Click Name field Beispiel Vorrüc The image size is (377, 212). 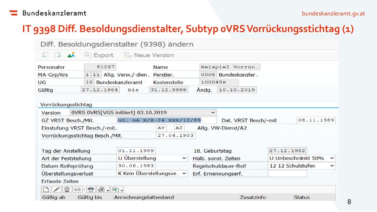coord(230,67)
